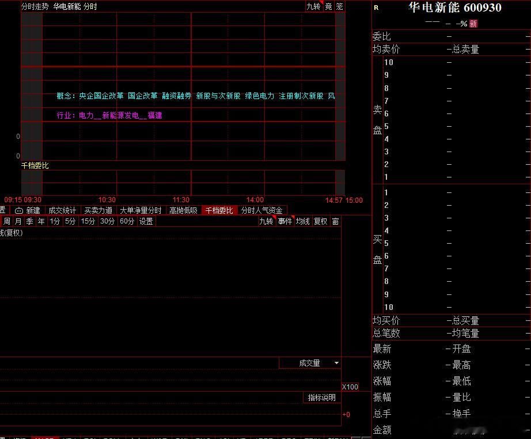
Task: Select sell level 10 in 卖盘
Action: [x=389, y=62]
